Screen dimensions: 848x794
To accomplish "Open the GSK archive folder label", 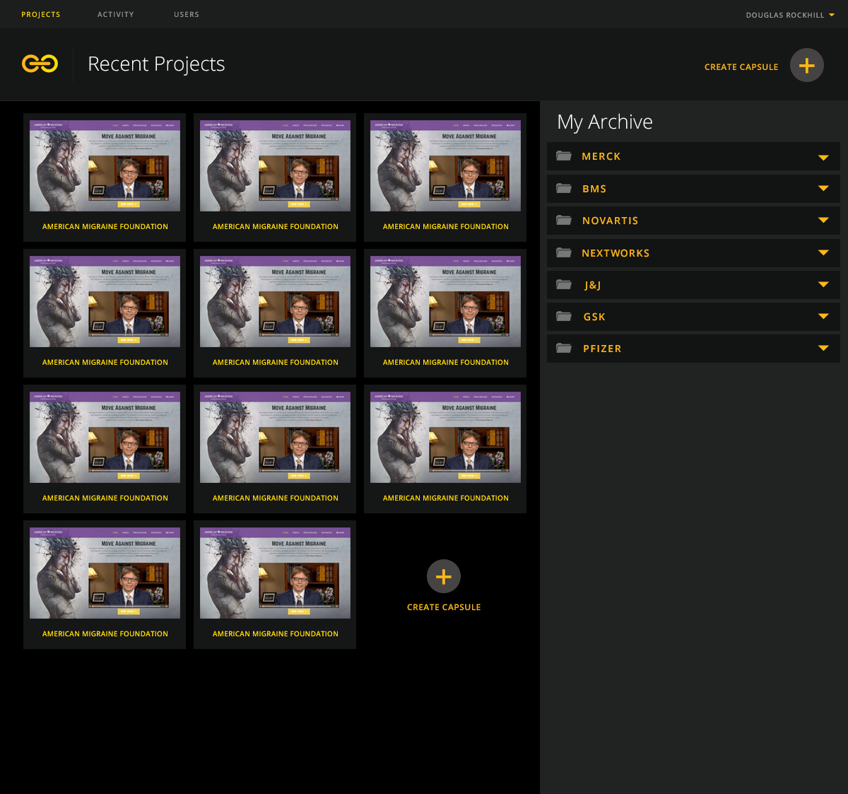I will coord(594,317).
